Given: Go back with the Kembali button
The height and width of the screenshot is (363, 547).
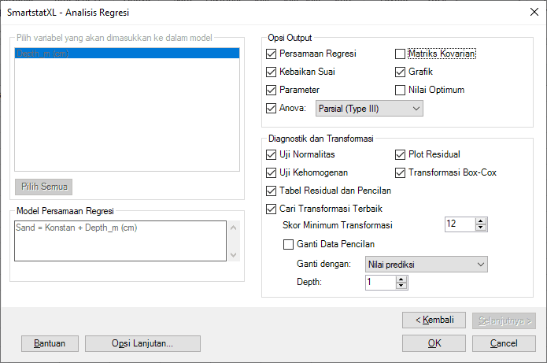Looking at the screenshot, I should click(434, 320).
